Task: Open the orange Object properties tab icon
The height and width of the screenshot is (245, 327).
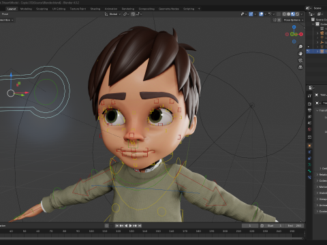Action: [309, 146]
